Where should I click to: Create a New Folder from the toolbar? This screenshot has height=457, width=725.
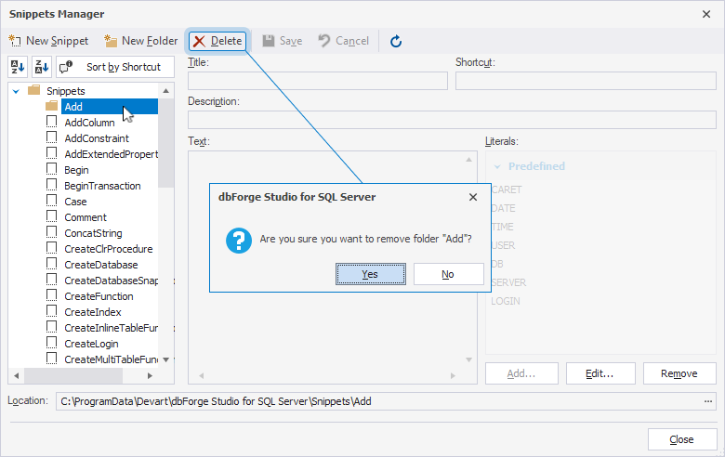click(141, 41)
